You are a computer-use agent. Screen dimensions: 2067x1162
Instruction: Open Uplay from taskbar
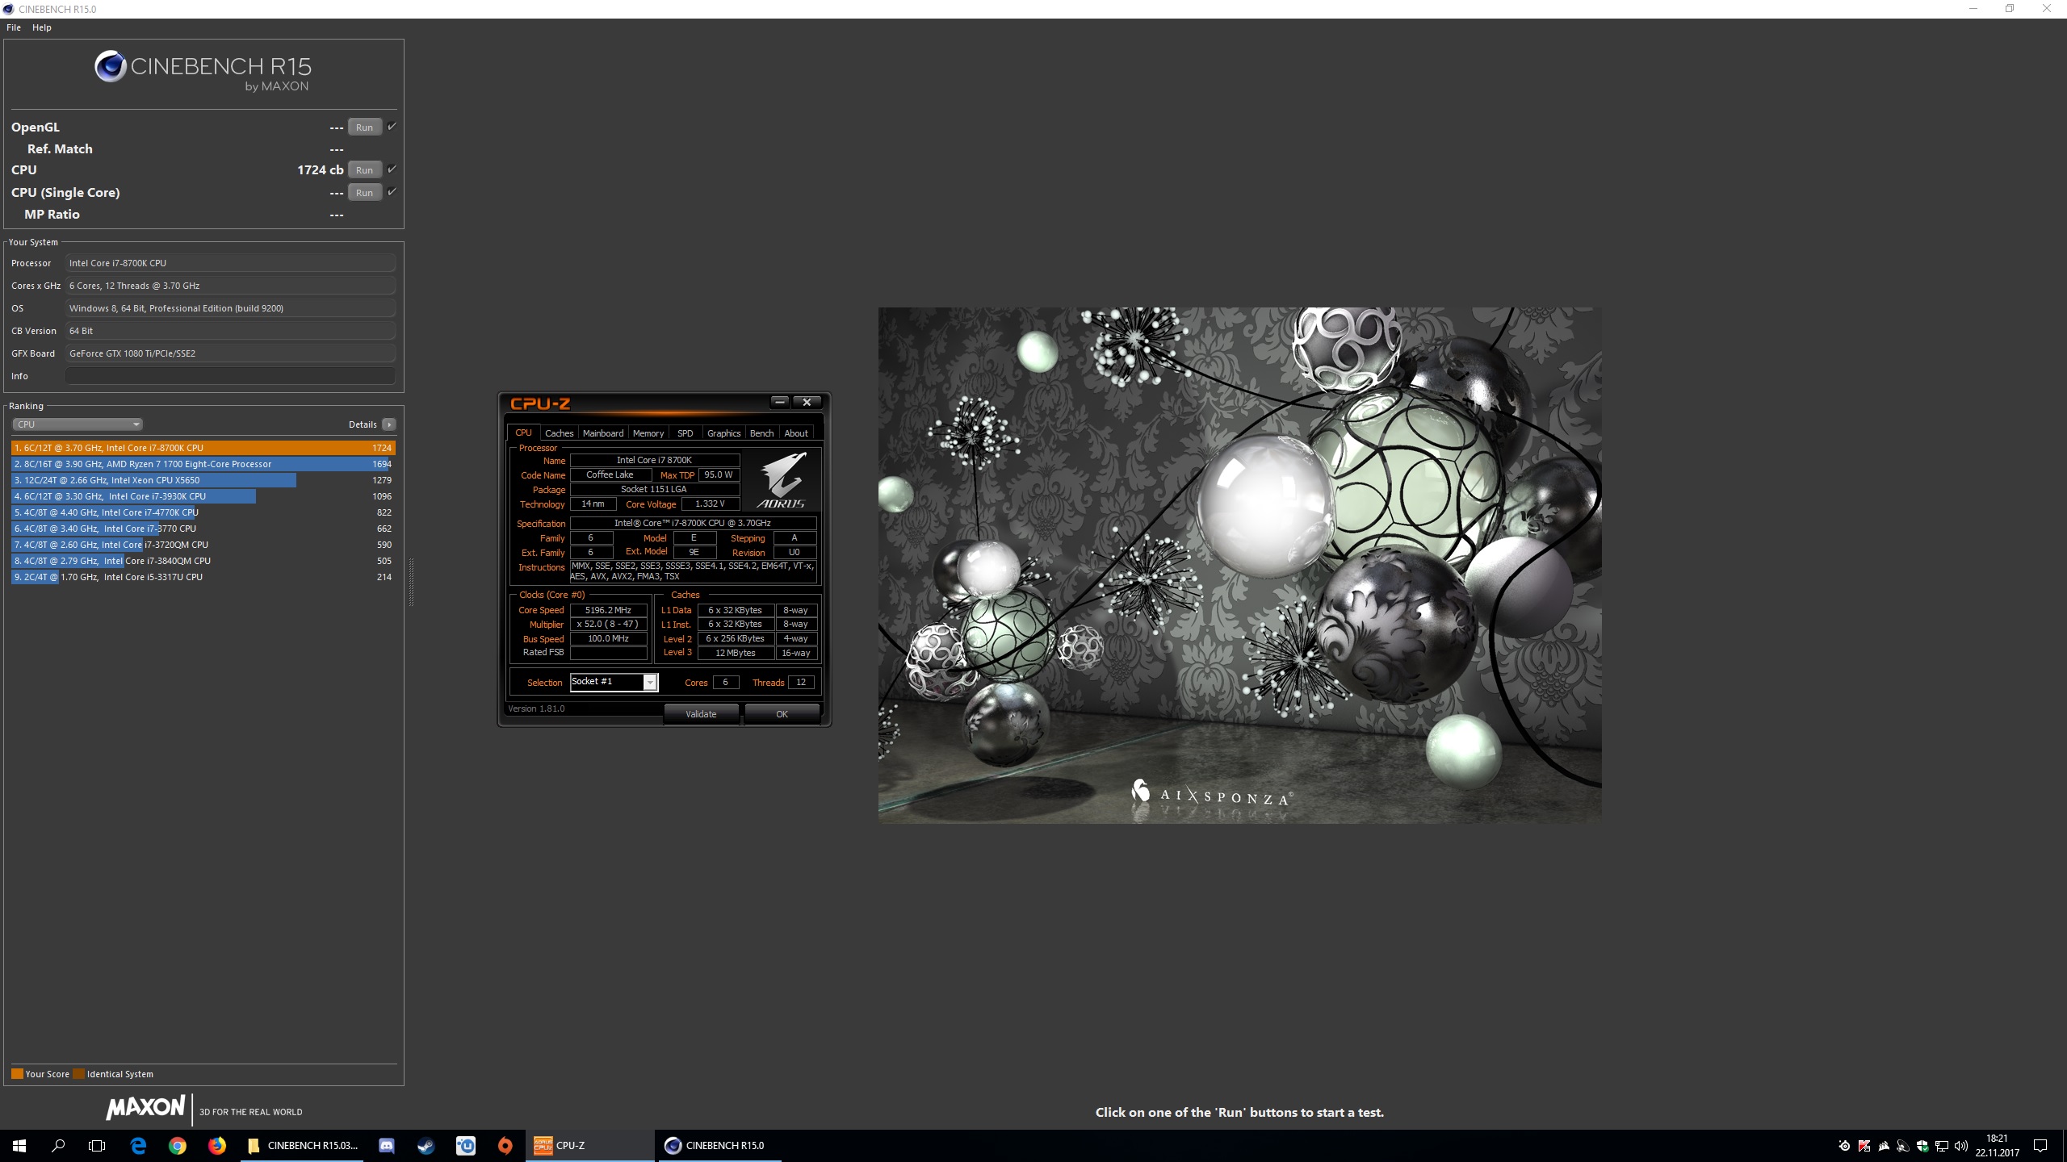465,1146
